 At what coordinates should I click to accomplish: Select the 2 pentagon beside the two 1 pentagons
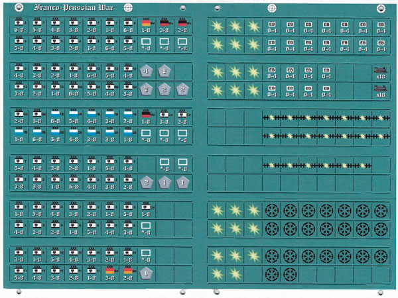click(x=146, y=183)
